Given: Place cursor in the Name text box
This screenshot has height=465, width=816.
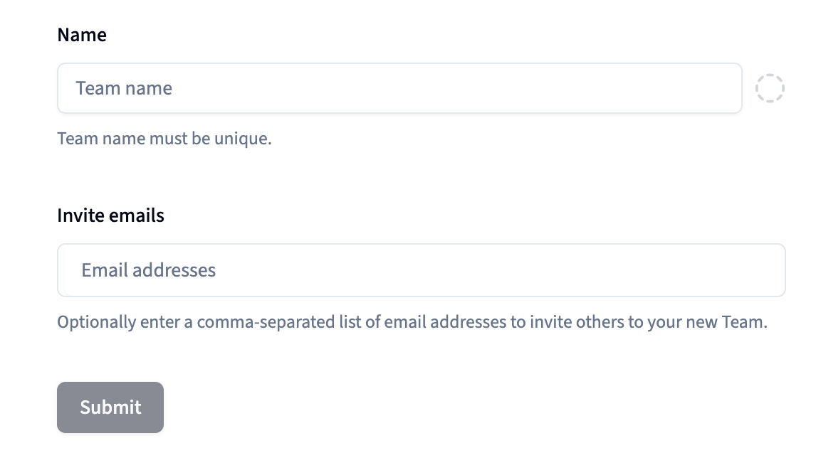Looking at the screenshot, I should 399,88.
